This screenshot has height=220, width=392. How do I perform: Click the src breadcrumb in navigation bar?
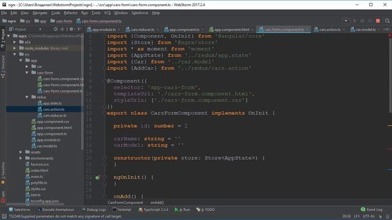coord(25,21)
